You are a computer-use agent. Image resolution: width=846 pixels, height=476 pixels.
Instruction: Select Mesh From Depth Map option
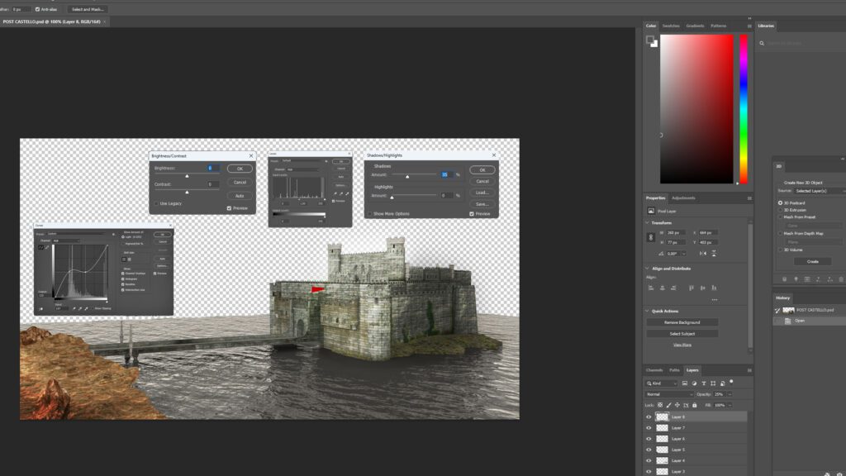(x=780, y=234)
